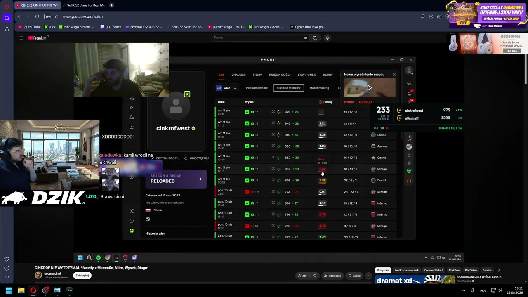Reload the current YouTube page
528x297 pixels.
37,16
